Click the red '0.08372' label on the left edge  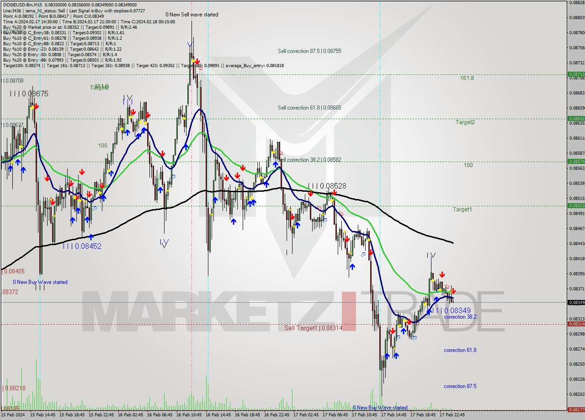click(10, 291)
